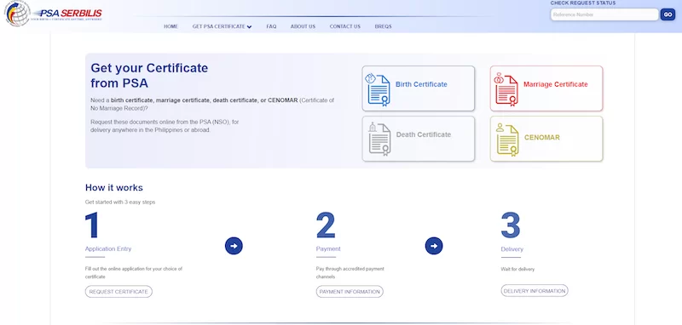
Task: Click the GO button for request status
Action: (x=668, y=14)
